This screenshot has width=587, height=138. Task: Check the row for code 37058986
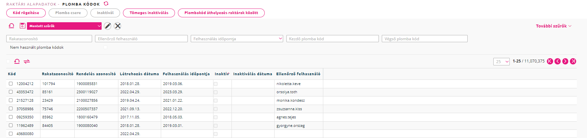[x=11, y=109]
